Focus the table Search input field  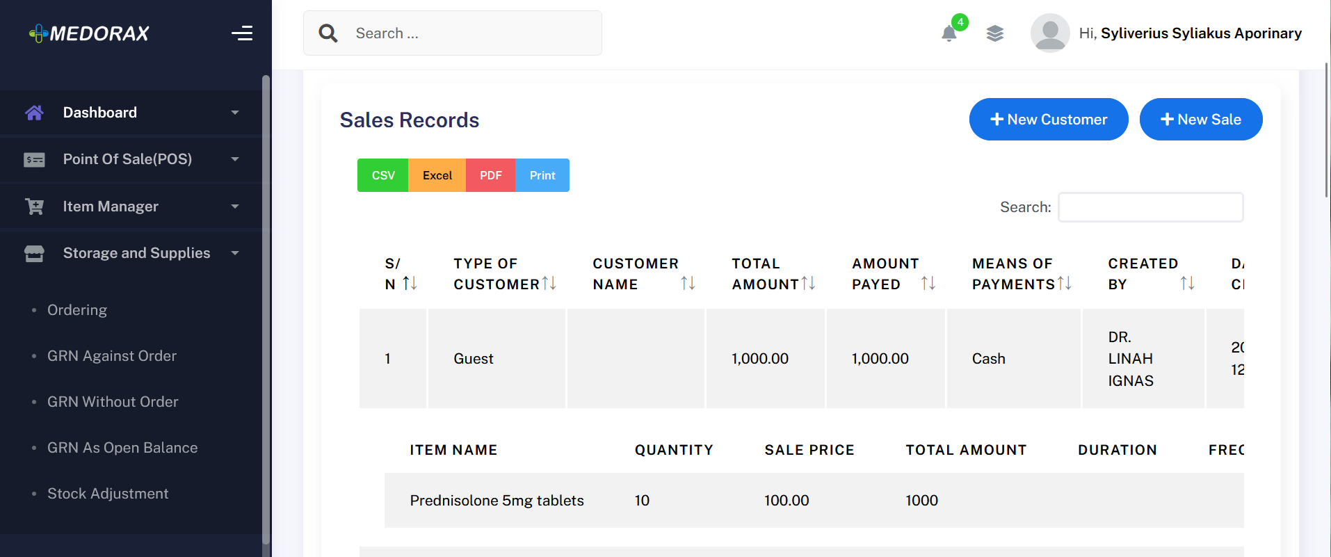1150,207
